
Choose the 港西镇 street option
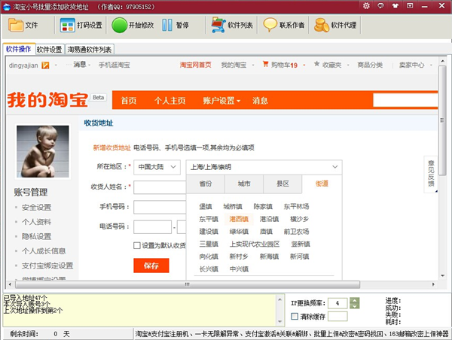(x=239, y=219)
